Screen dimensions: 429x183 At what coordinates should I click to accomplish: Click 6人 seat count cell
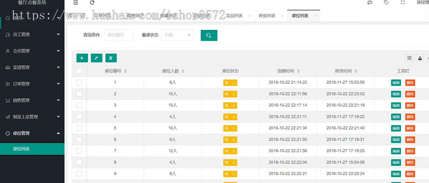[x=173, y=140]
